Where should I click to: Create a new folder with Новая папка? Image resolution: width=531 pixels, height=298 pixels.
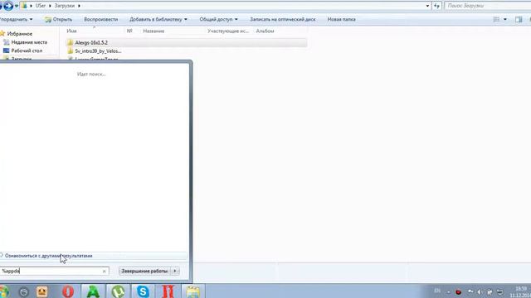pyautogui.click(x=341, y=19)
